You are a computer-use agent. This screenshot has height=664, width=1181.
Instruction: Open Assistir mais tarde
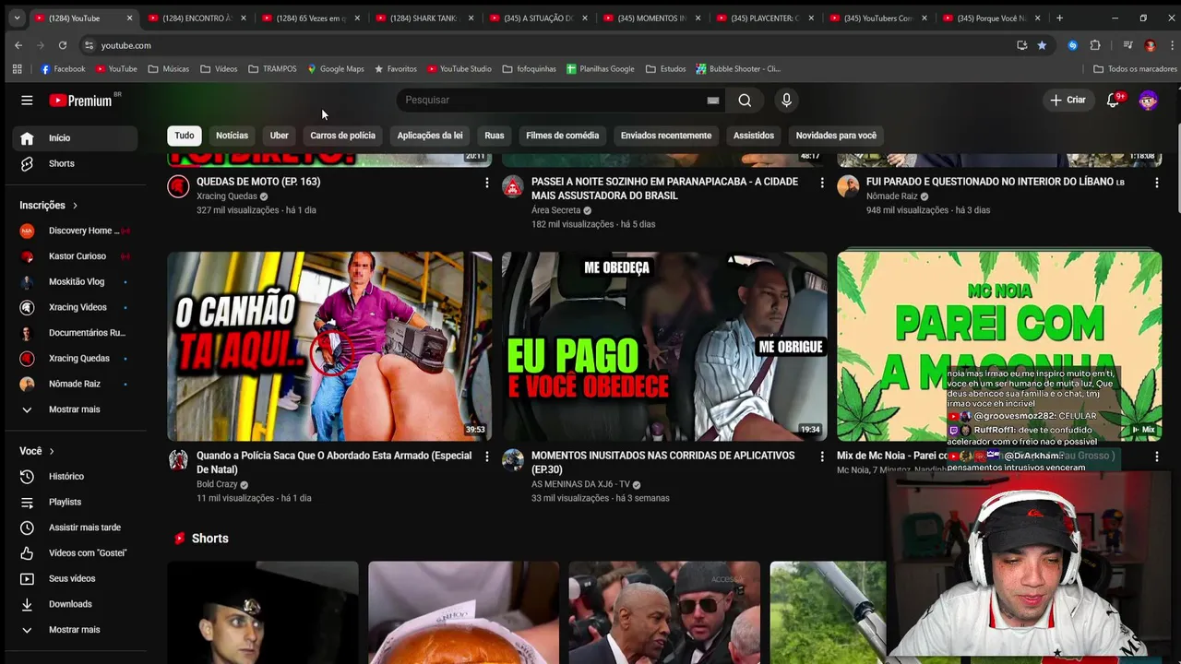tap(75, 528)
